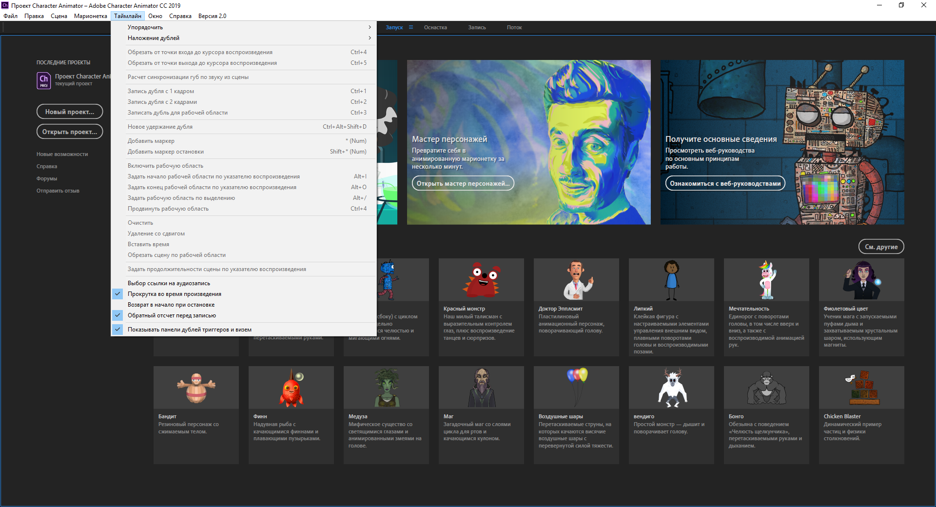Click the Запуск workspace tab
936x507 pixels.
(x=394, y=28)
